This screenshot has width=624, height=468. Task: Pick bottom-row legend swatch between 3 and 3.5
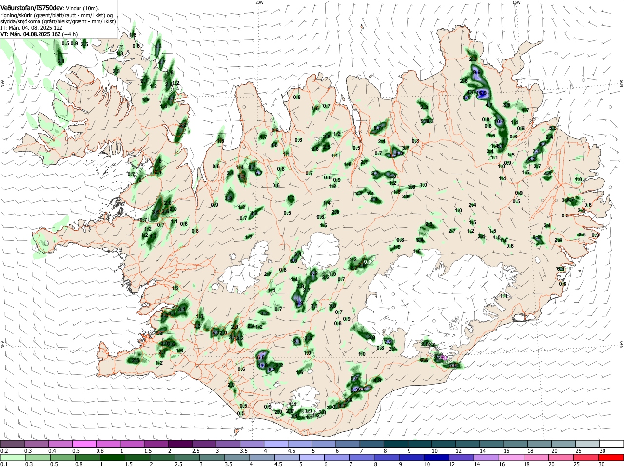pos(212,458)
